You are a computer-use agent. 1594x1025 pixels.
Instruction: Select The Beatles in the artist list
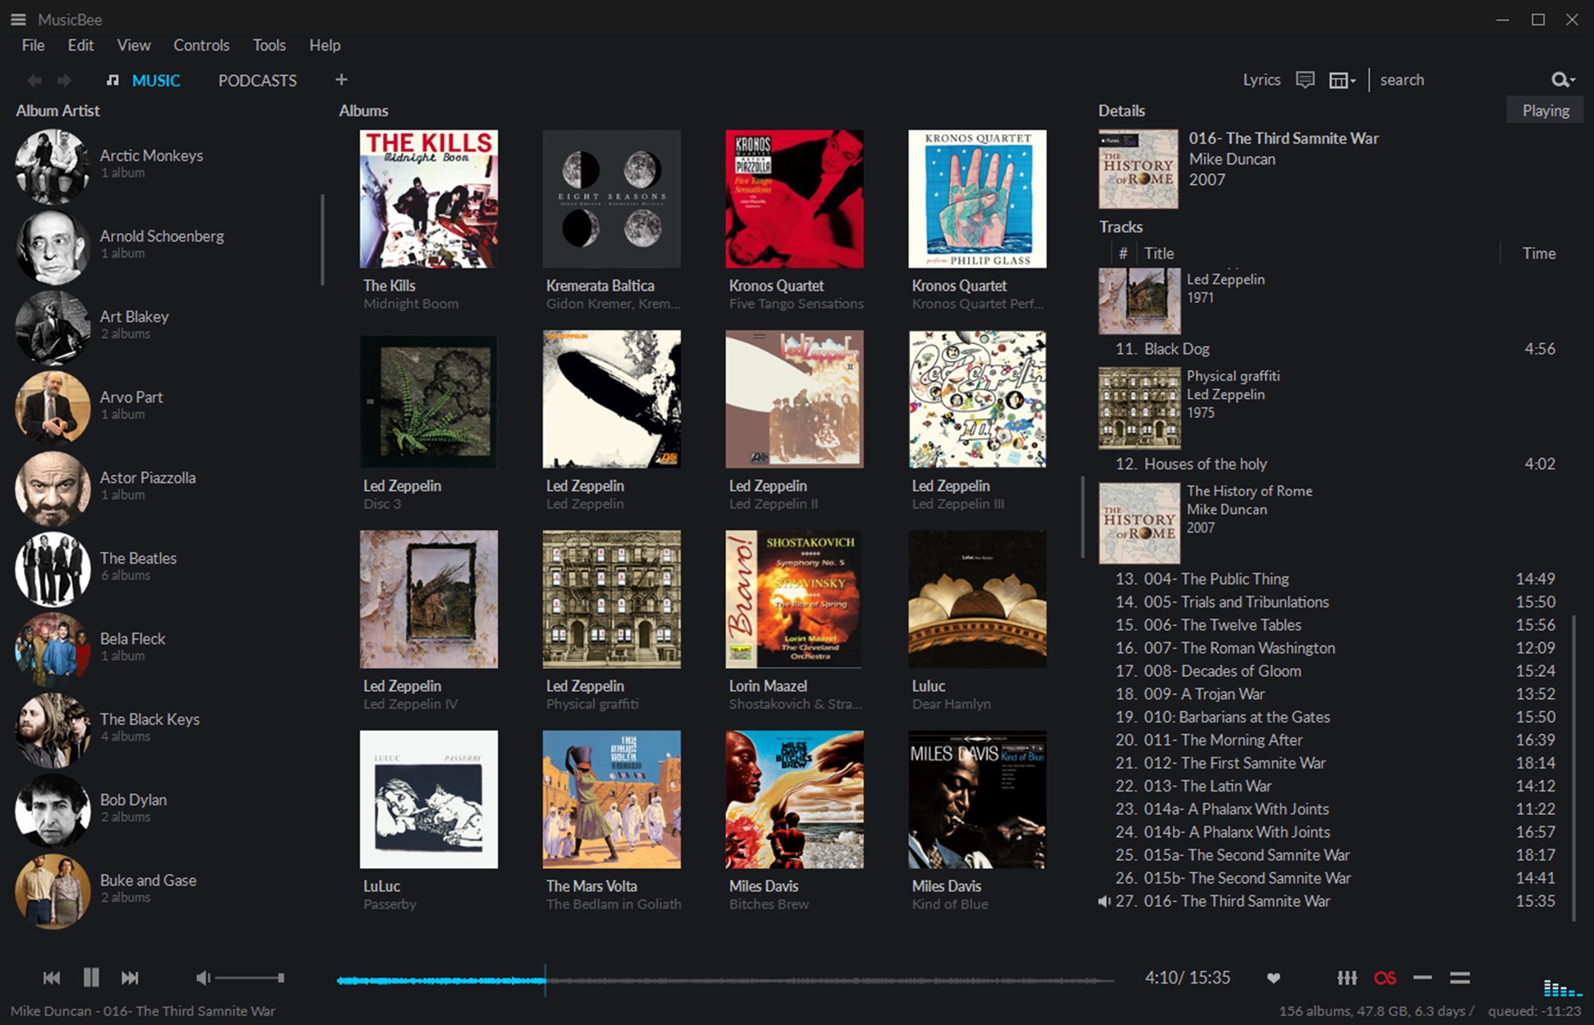pos(138,558)
